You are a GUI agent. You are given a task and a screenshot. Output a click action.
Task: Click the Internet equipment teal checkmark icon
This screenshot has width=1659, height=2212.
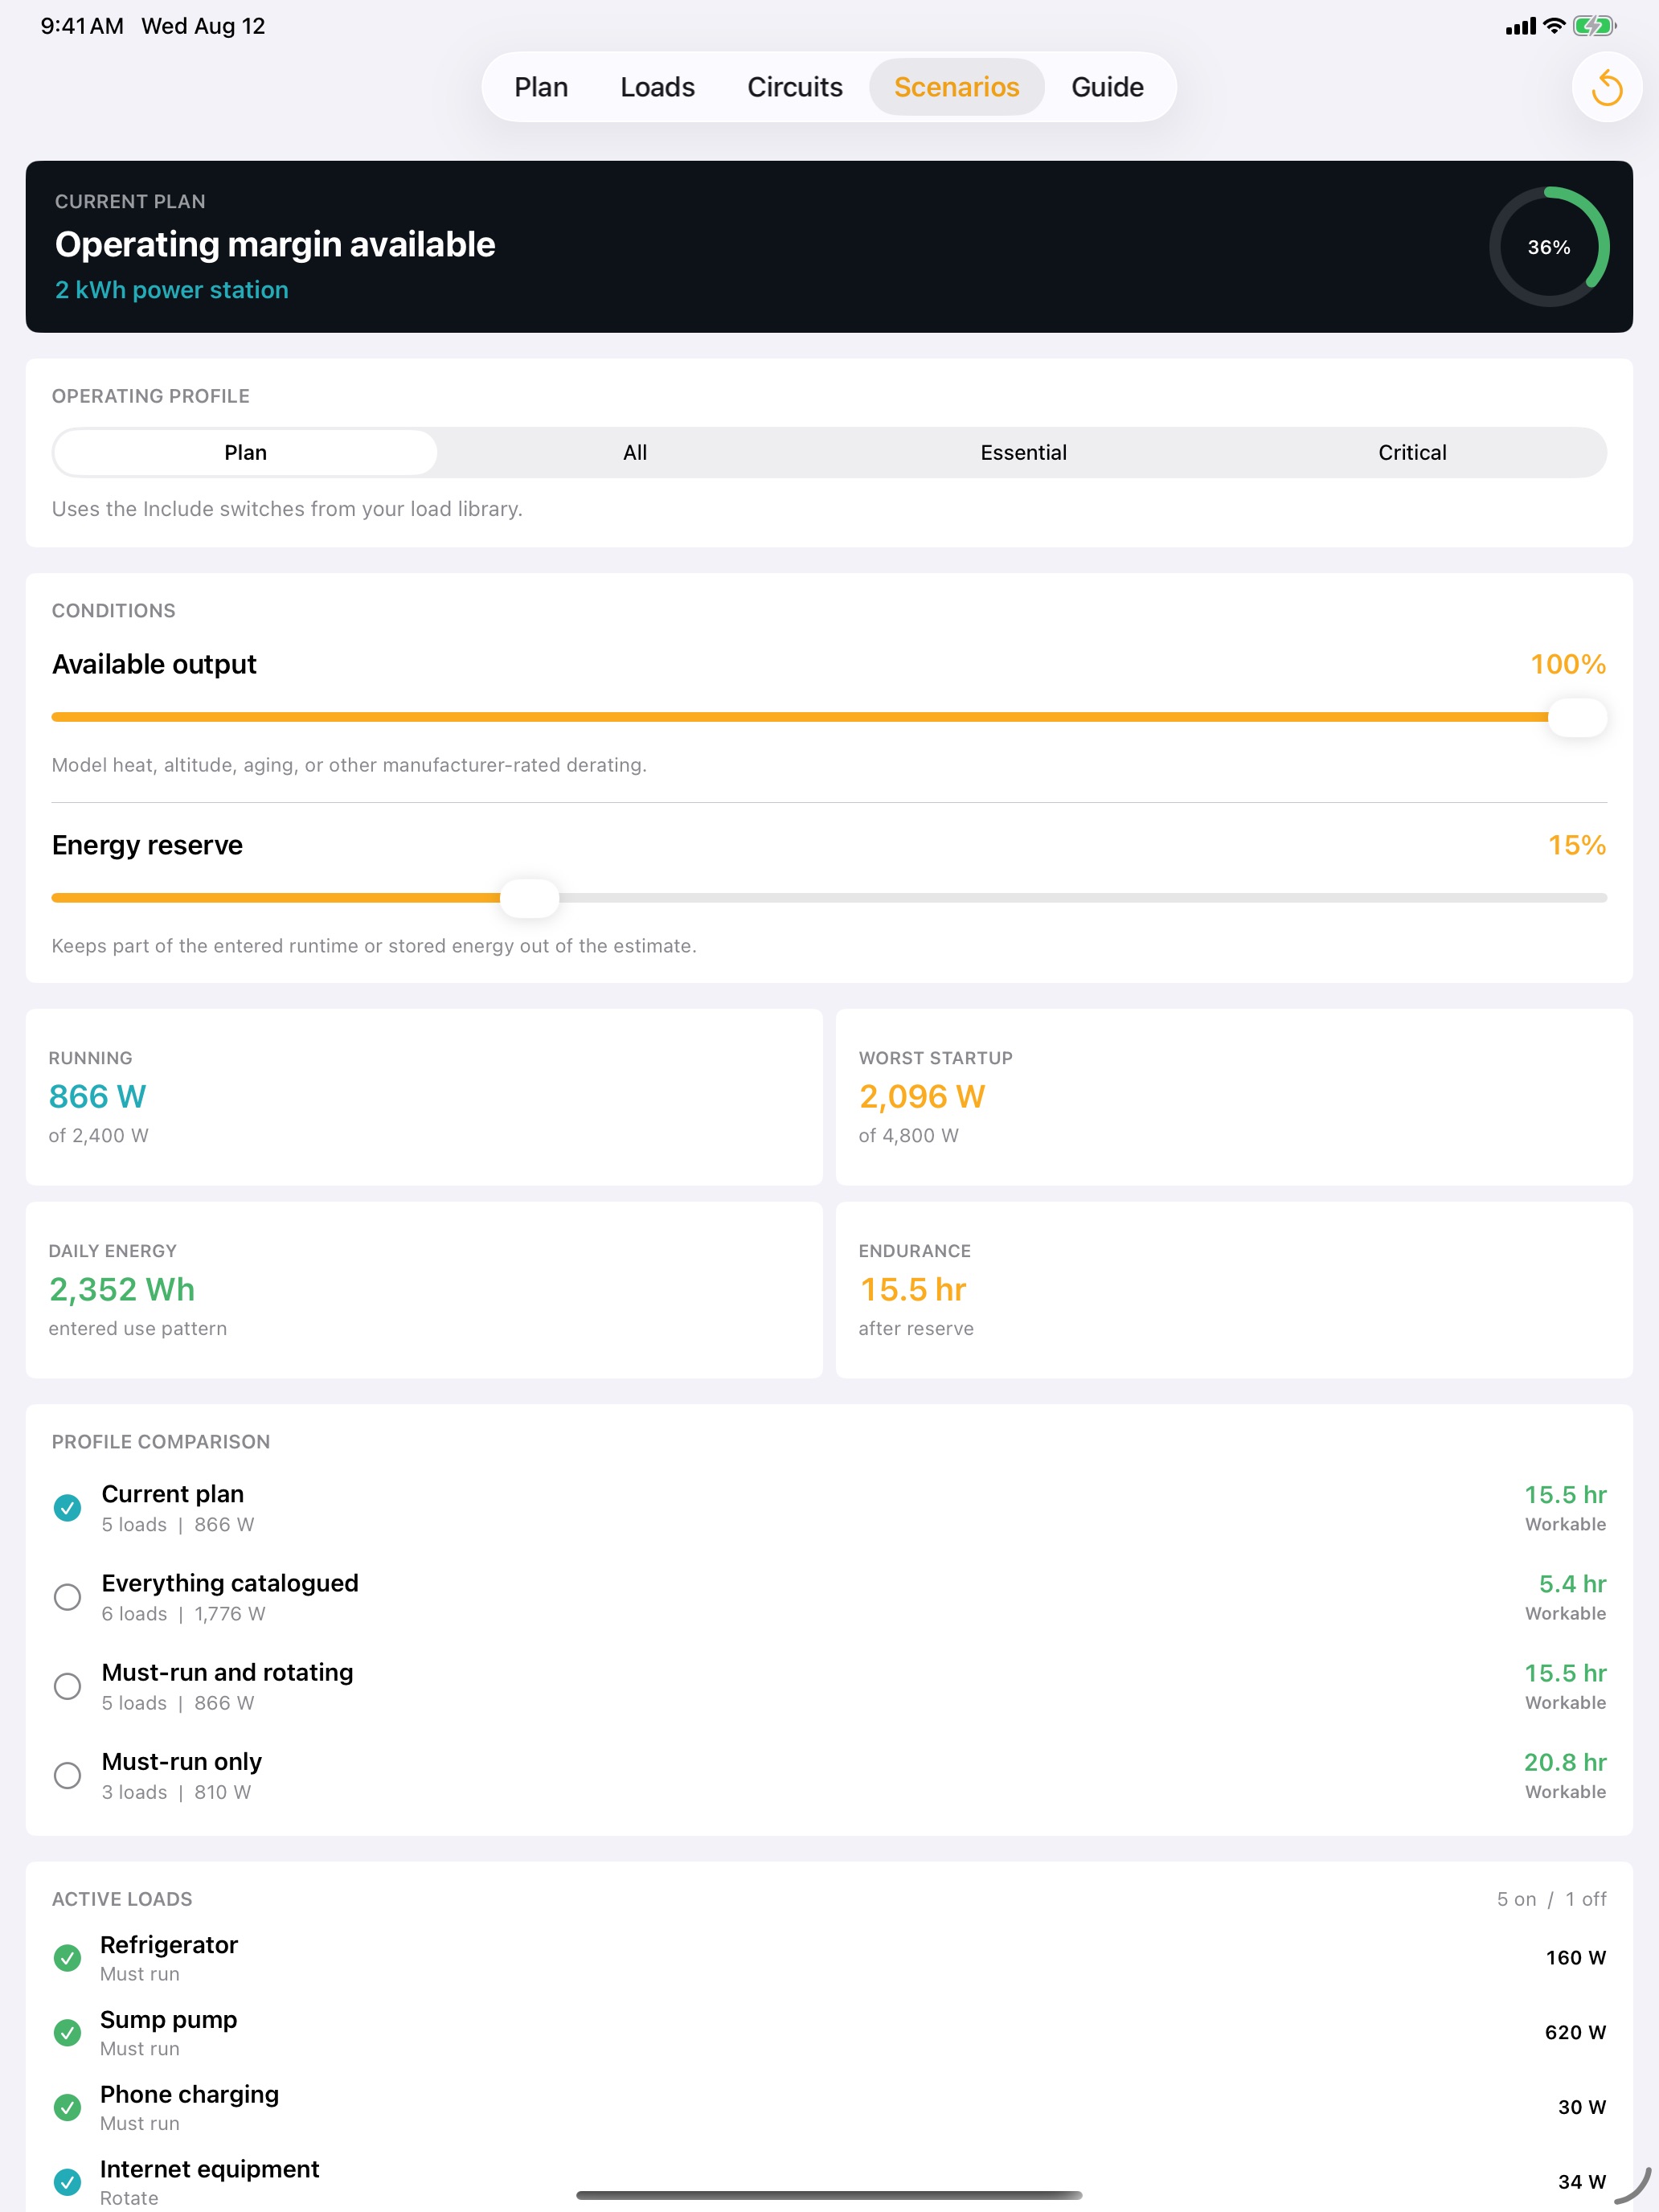coord(67,2182)
